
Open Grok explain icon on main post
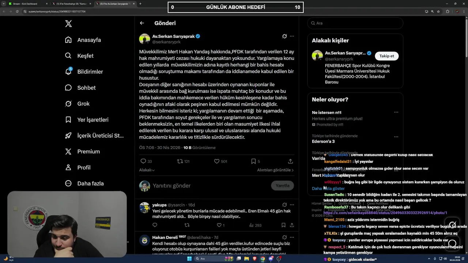pyautogui.click(x=284, y=36)
